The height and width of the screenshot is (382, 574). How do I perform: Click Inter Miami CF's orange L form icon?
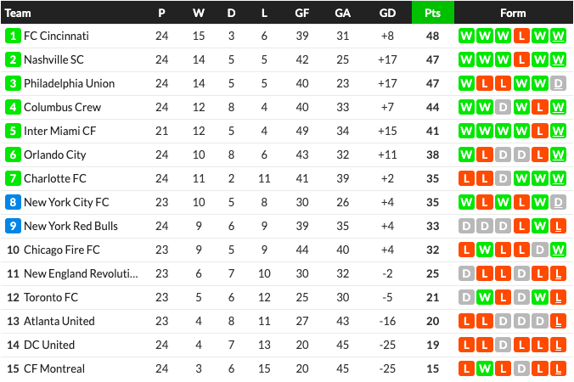(x=539, y=131)
